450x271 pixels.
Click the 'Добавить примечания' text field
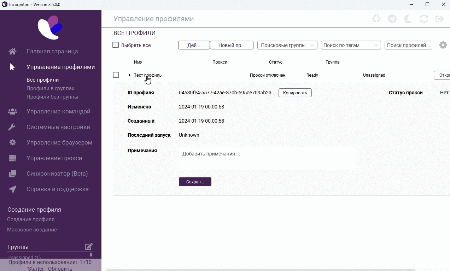(267, 159)
